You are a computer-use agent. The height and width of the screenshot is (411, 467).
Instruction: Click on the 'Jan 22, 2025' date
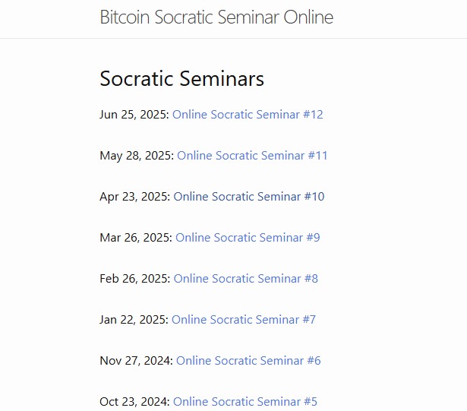coord(133,320)
